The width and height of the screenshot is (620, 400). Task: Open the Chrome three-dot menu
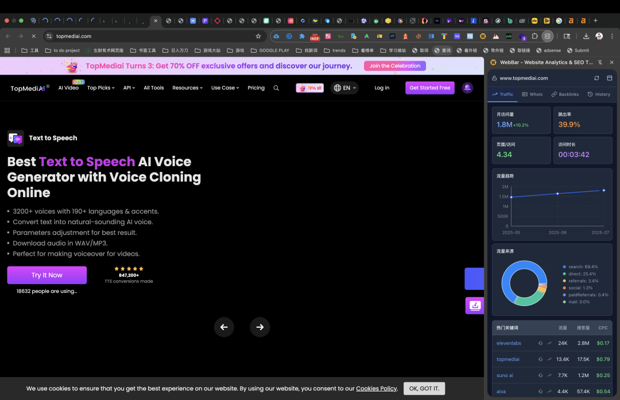pyautogui.click(x=612, y=36)
